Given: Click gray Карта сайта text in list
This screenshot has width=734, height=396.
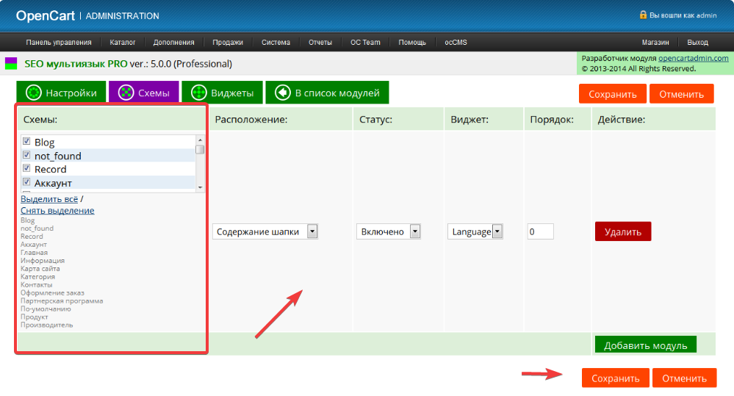Looking at the screenshot, I should pyautogui.click(x=40, y=268).
